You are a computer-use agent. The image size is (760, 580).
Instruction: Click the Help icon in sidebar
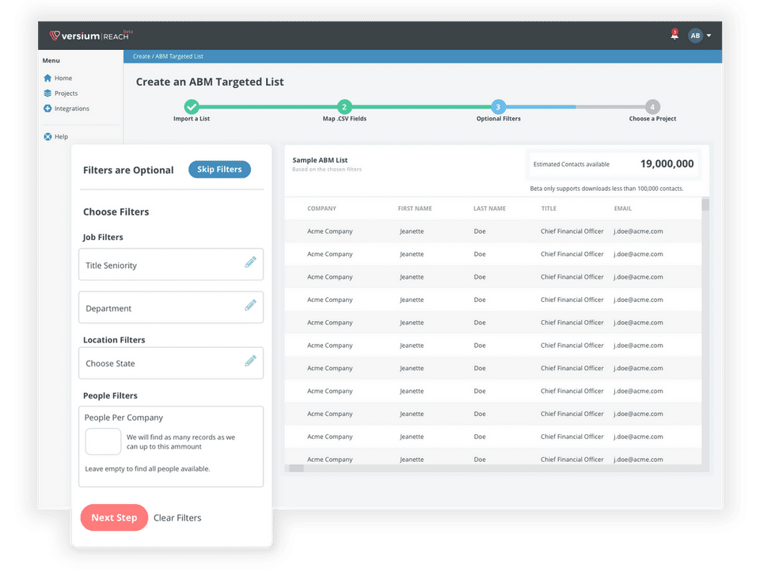47,137
